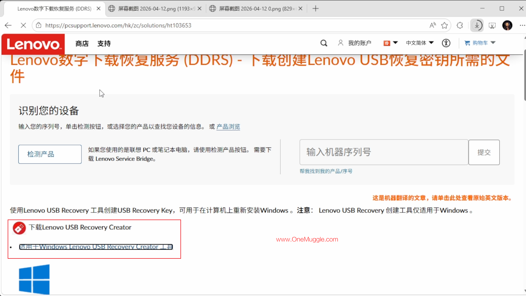
Task: Click the blue Windows logo image
Action: point(34,279)
